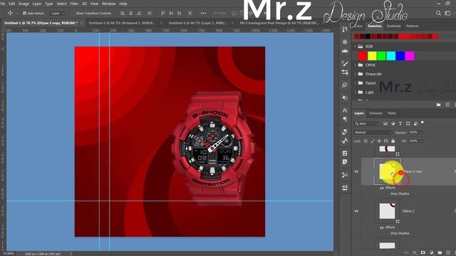
Task: Open the Normal blend mode dropdown
Action: click(x=373, y=132)
